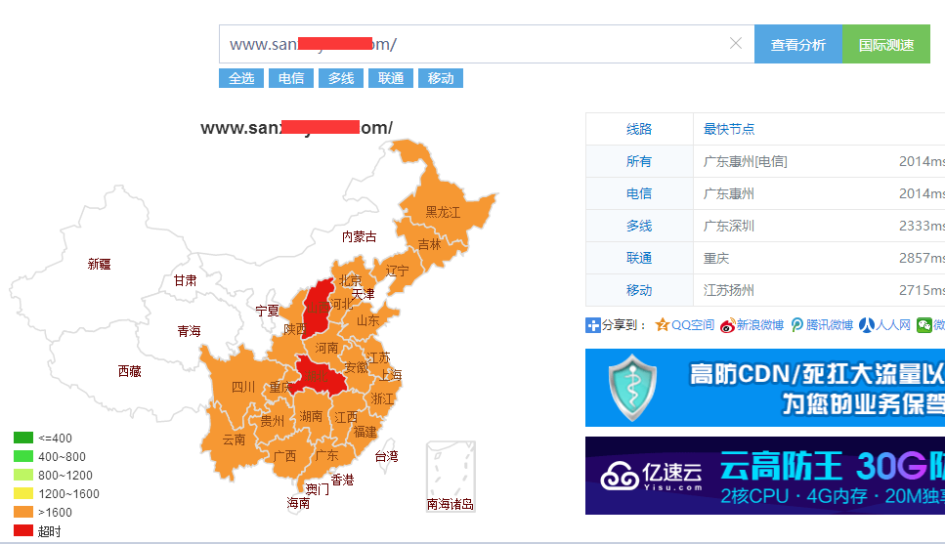Share to 人人网 icon

click(866, 325)
